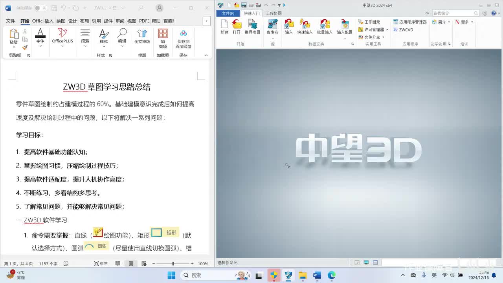Click the Copy icon in Word's clipboard group

point(25,39)
